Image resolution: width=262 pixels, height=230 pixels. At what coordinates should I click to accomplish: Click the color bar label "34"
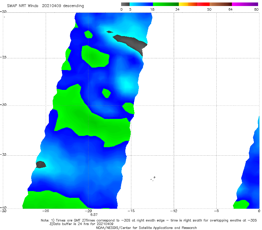[x=177, y=9]
